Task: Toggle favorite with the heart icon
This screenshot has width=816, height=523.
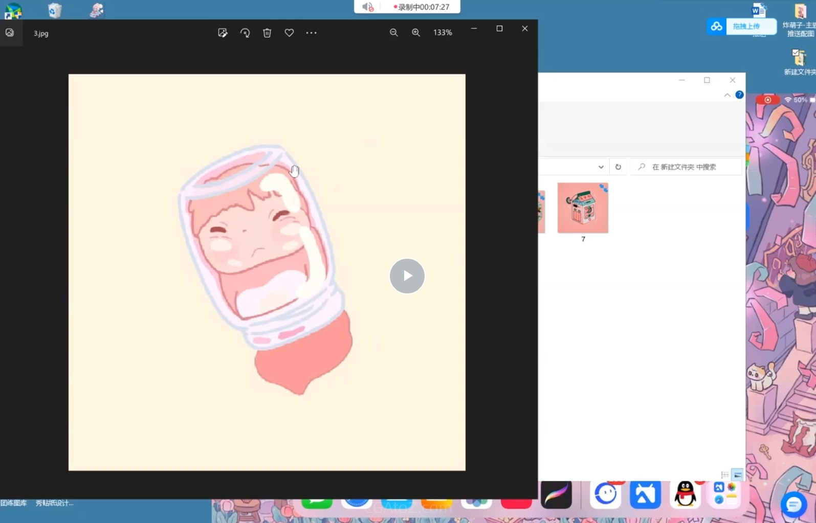Action: click(289, 33)
